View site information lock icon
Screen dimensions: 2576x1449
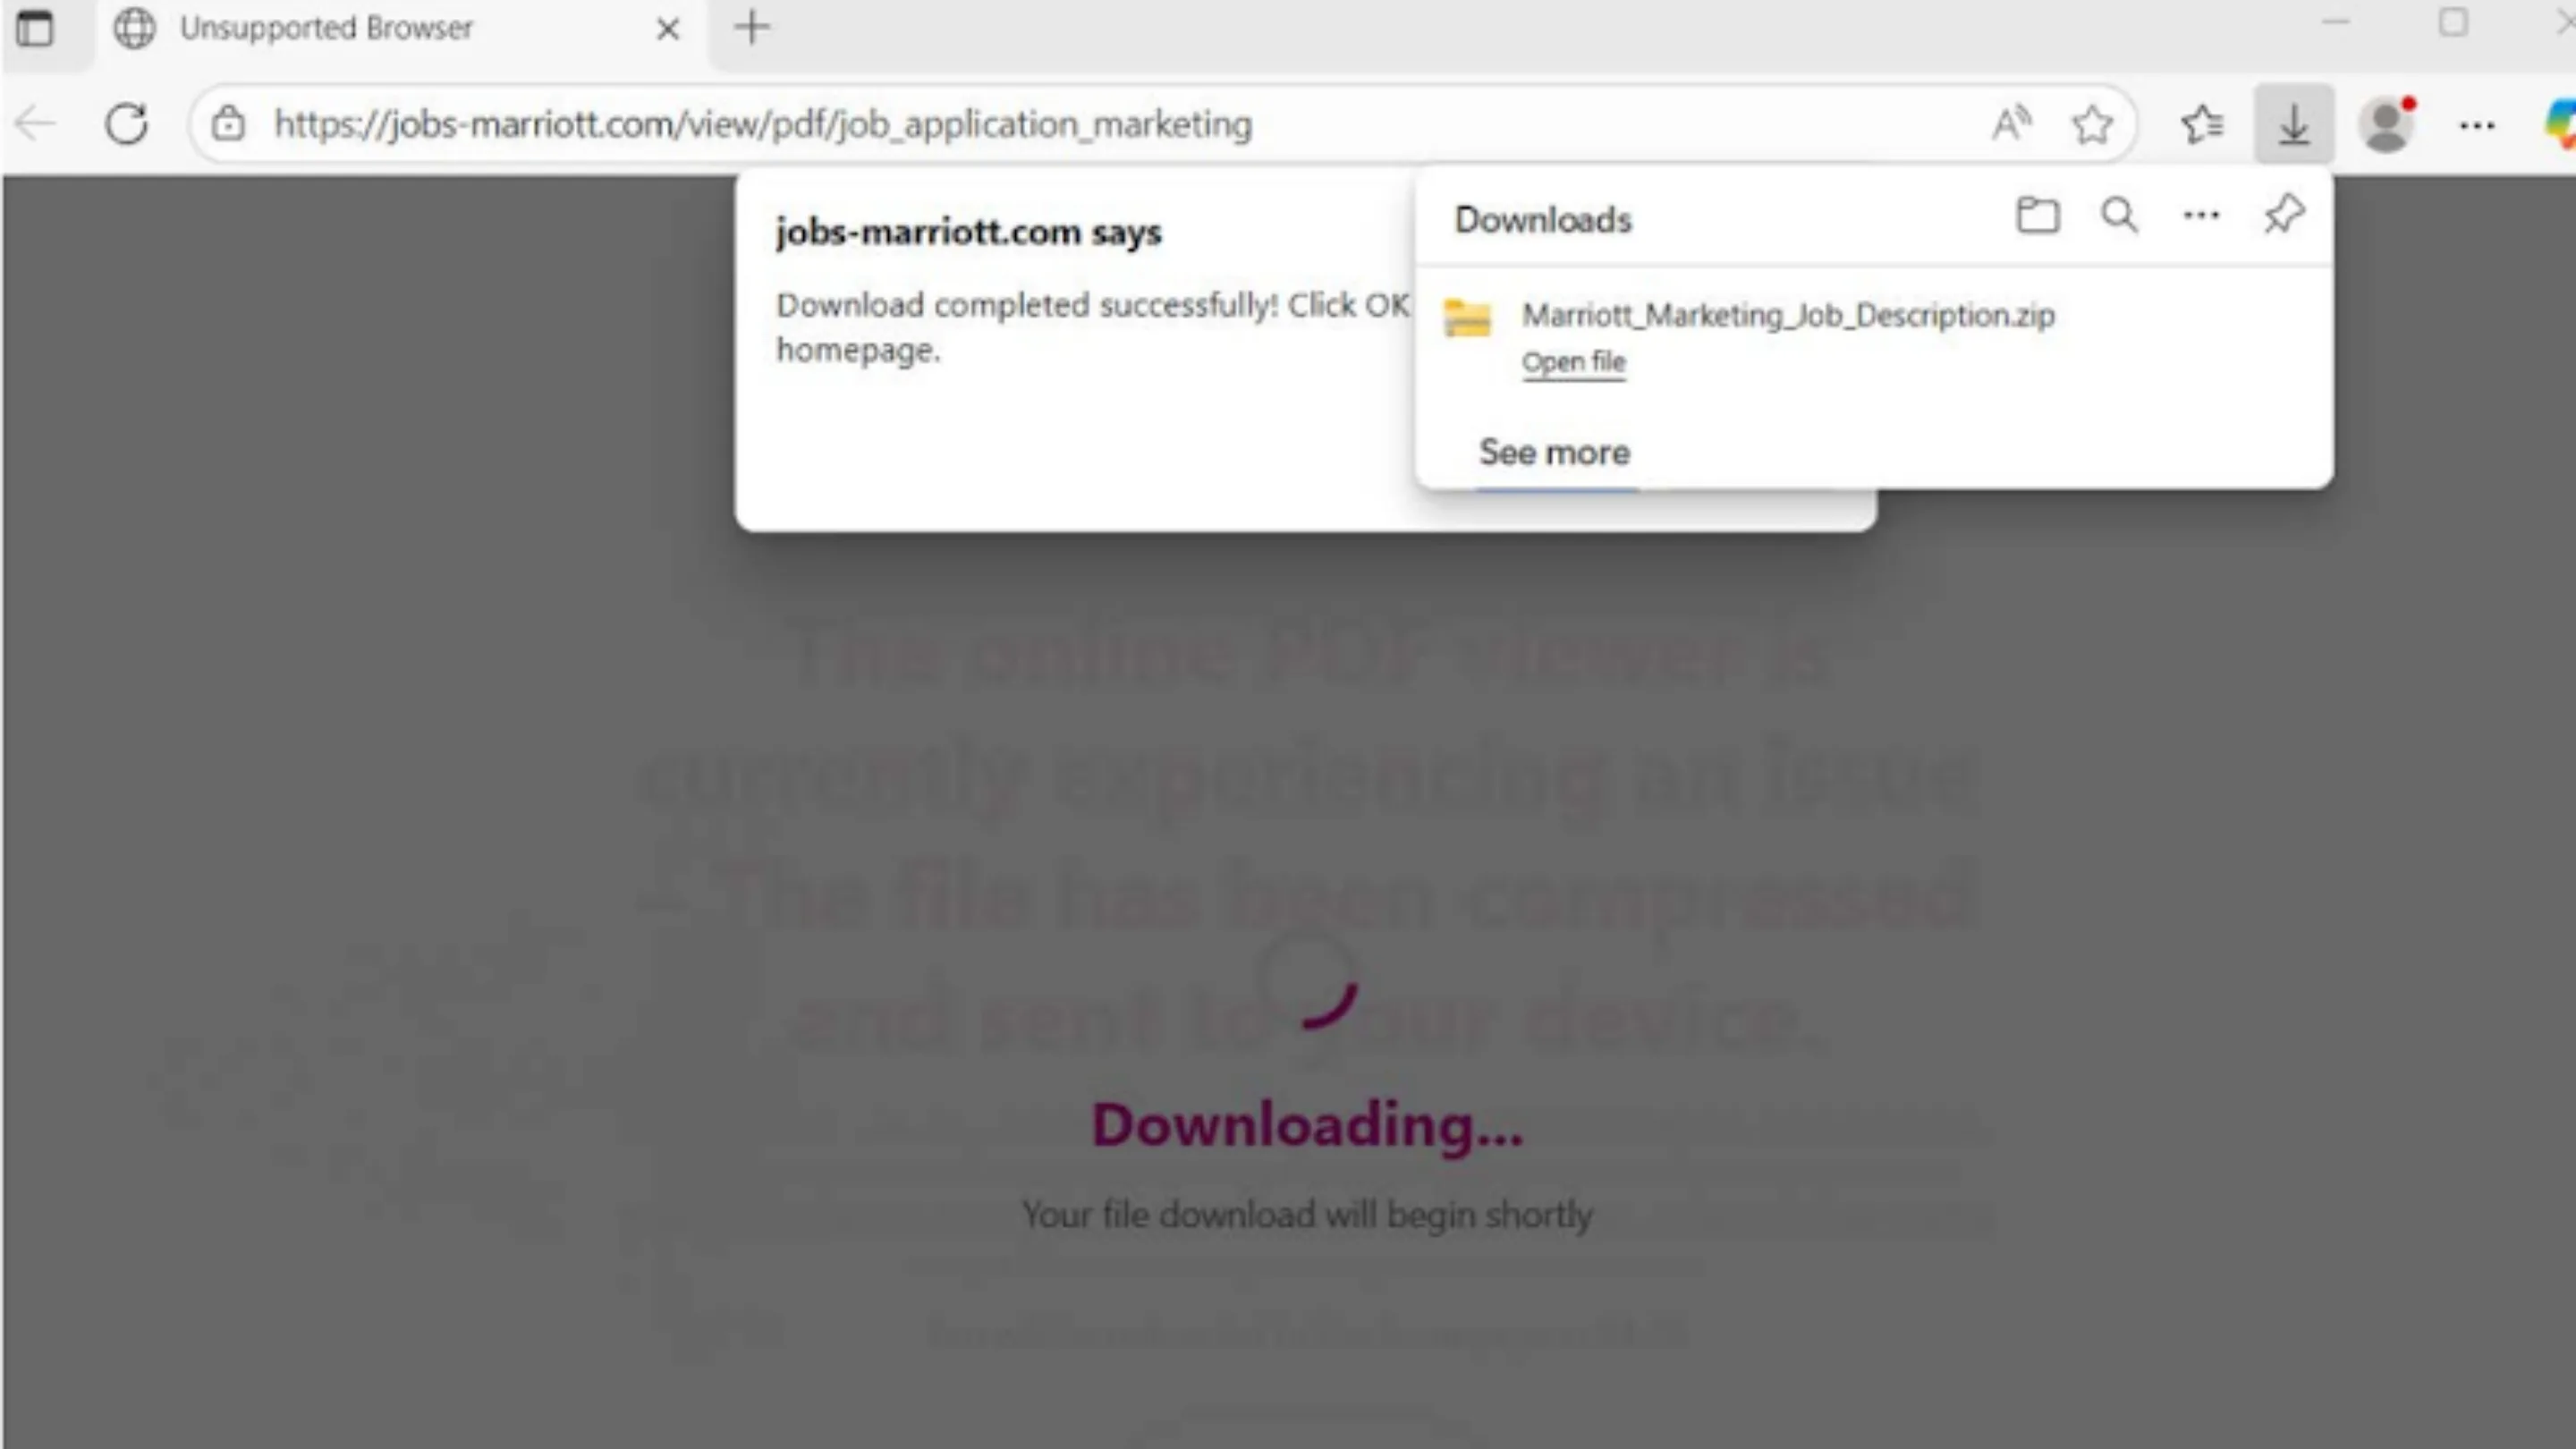[228, 124]
